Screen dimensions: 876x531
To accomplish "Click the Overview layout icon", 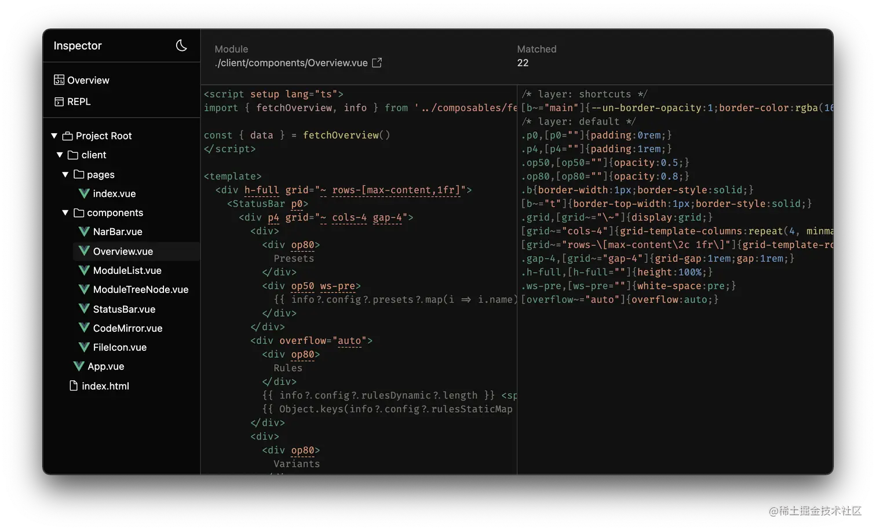I will pos(59,80).
